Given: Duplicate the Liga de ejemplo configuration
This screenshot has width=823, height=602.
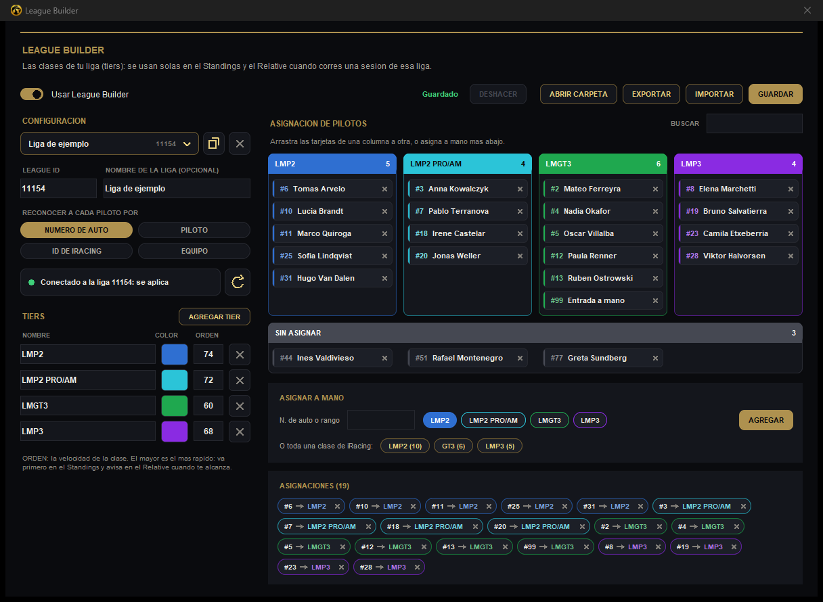Looking at the screenshot, I should [x=214, y=143].
